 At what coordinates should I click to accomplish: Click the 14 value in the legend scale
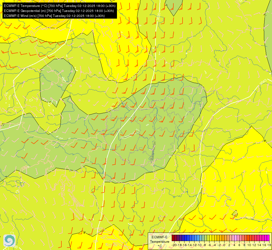click(x=259, y=245)
